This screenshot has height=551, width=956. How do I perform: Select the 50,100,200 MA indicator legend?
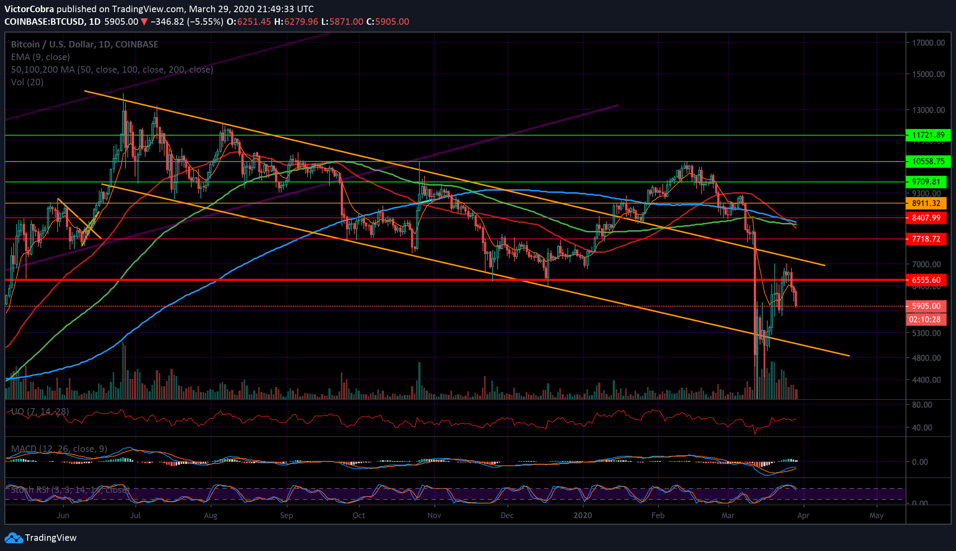[x=112, y=69]
